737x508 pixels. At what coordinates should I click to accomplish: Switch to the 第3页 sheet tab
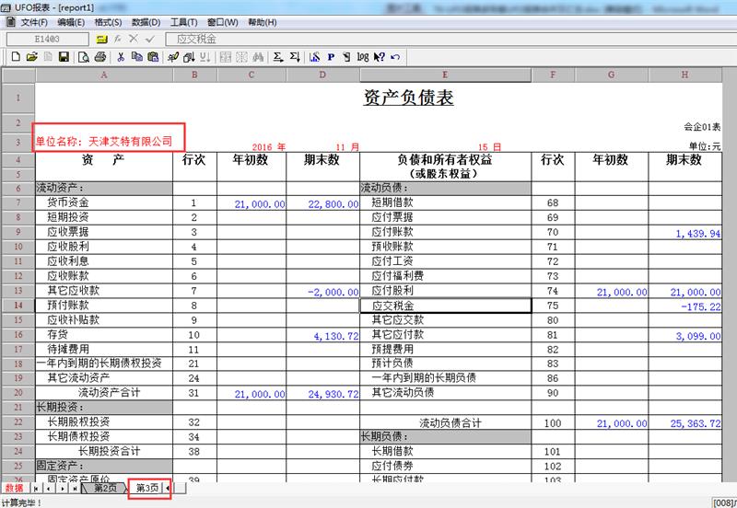pyautogui.click(x=147, y=489)
